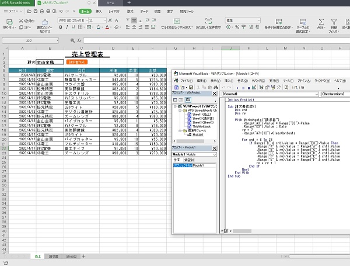Screen dimensions: 350x266
Task: Collapse the standard modules folder node
Action: [180, 130]
